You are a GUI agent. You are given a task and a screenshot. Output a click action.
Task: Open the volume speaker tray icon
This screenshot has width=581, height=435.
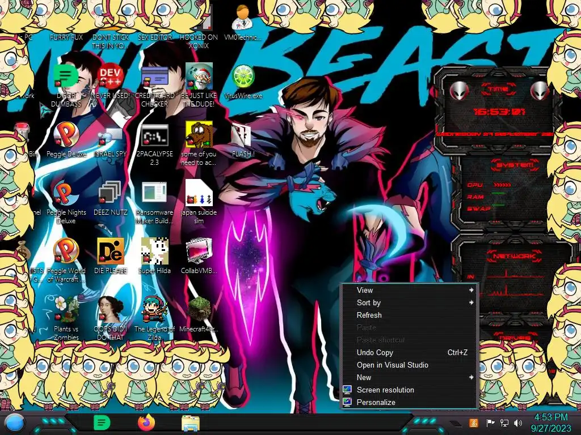[x=518, y=423]
